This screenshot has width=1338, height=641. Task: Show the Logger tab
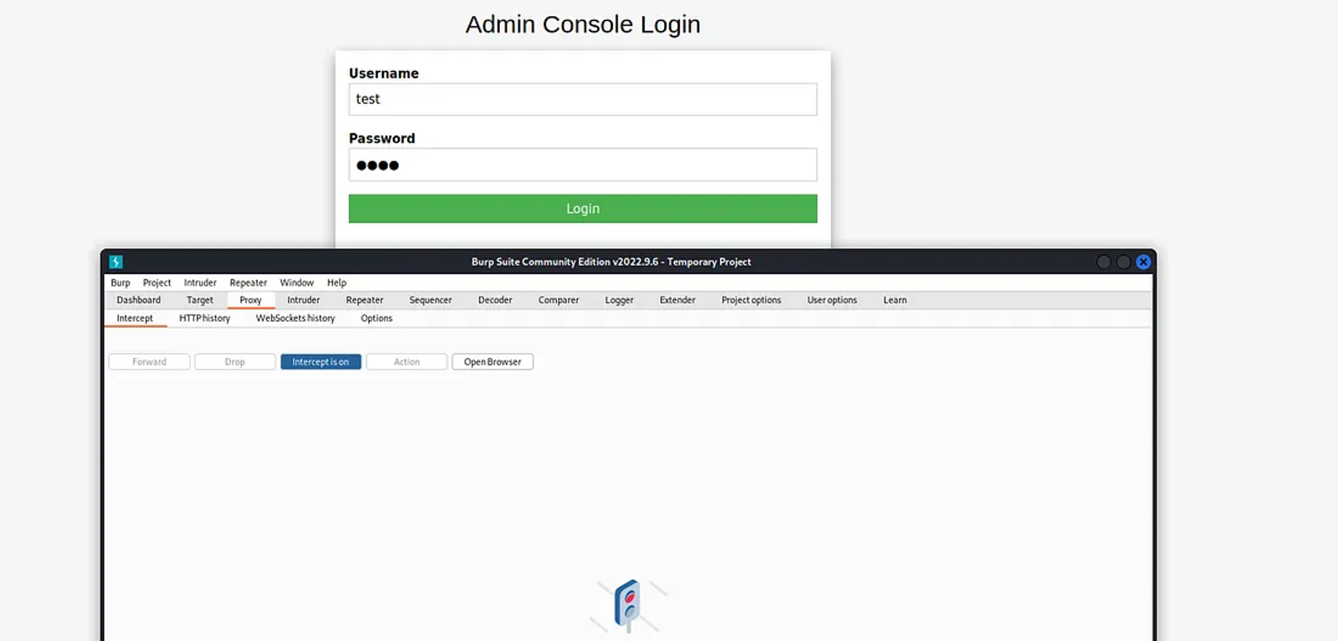(x=620, y=300)
